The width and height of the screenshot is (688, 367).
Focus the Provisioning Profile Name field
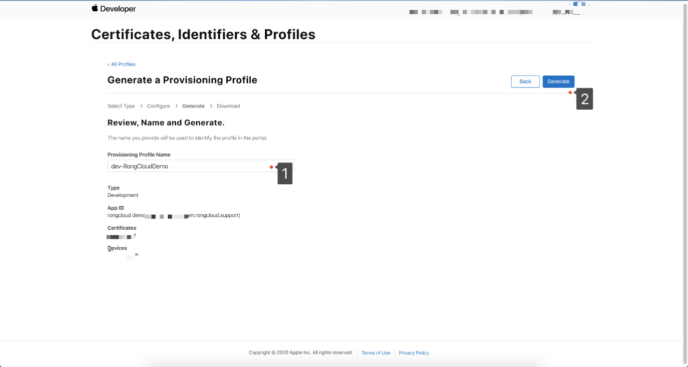point(188,166)
